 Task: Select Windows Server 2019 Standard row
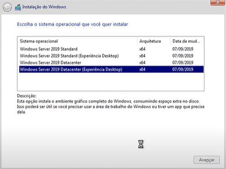111,49
